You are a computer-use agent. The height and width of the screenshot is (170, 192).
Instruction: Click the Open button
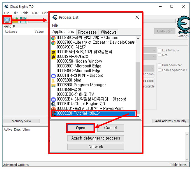pyautogui.click(x=81, y=128)
